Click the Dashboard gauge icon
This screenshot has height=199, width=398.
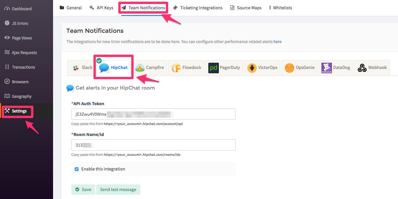click(x=7, y=9)
